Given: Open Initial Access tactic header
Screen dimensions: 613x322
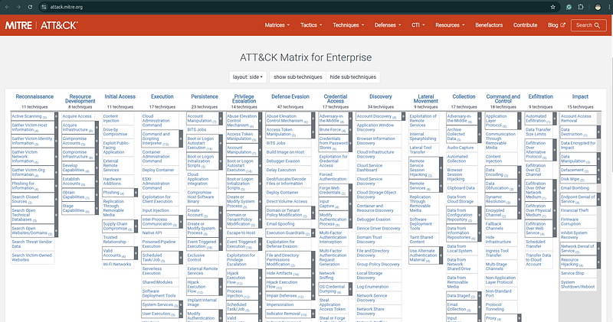Looking at the screenshot, I should coord(120,96).
